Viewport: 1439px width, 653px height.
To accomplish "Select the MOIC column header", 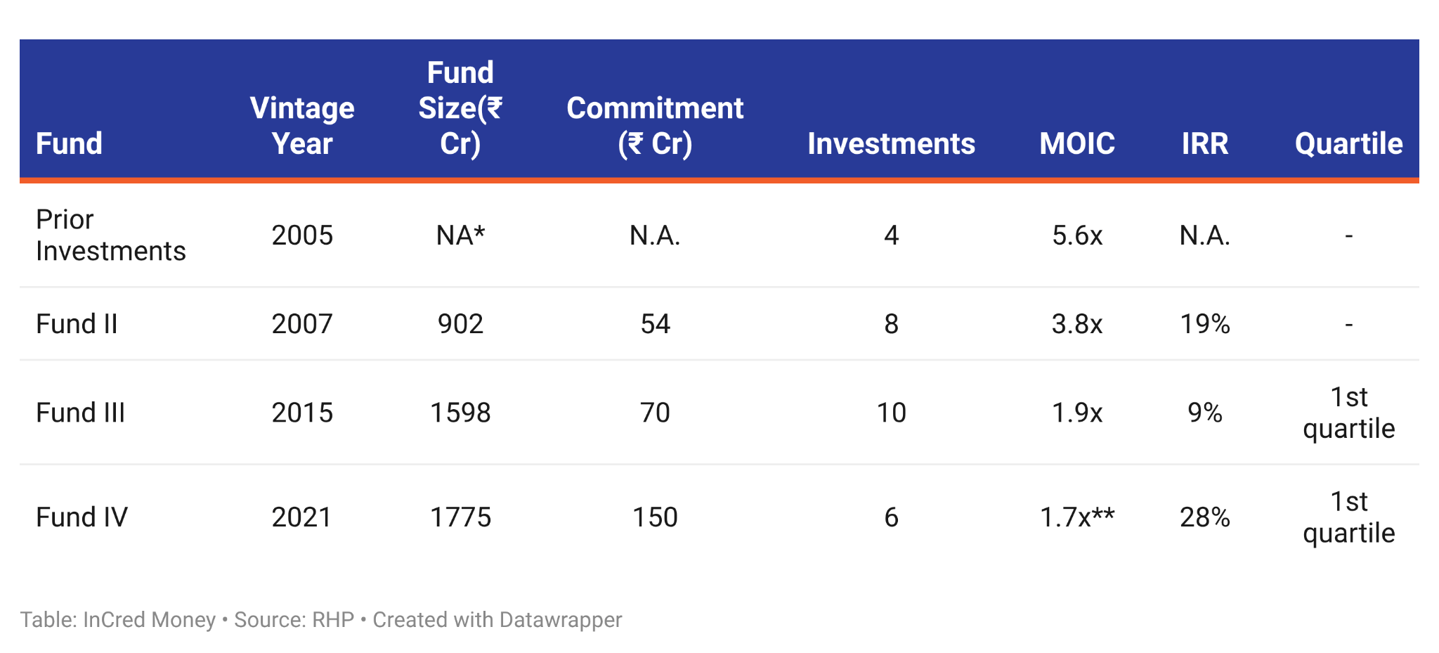I will (1077, 143).
